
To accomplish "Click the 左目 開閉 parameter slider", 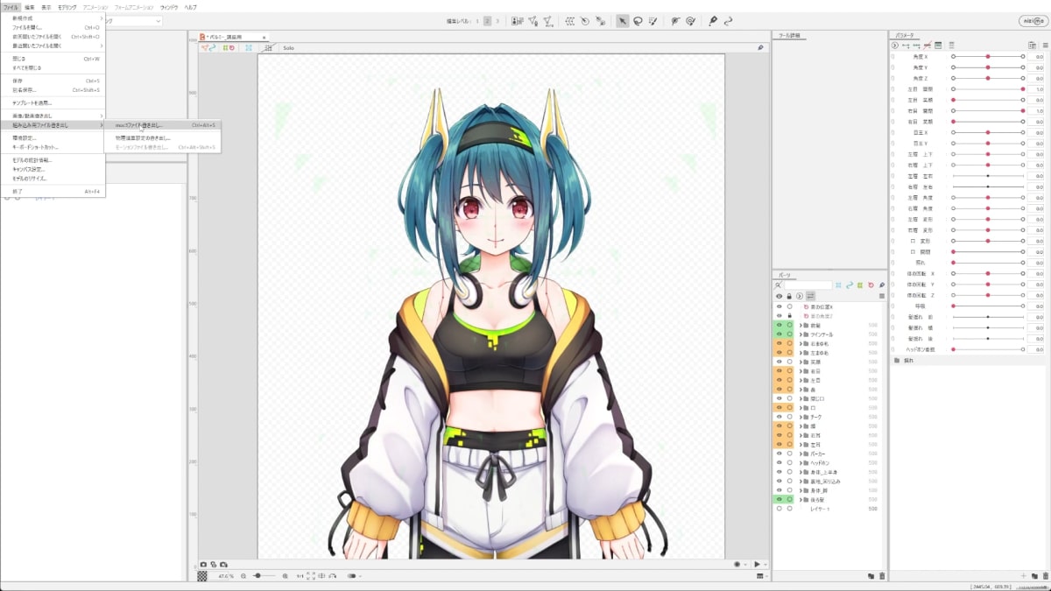I will pyautogui.click(x=988, y=89).
